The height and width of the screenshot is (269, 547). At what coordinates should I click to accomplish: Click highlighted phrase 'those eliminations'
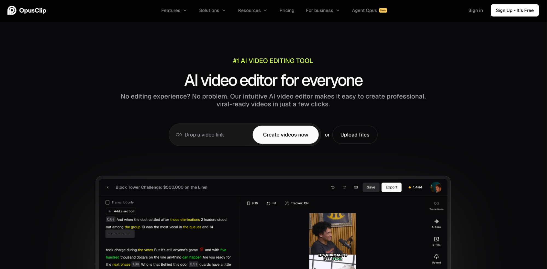[x=185, y=220]
